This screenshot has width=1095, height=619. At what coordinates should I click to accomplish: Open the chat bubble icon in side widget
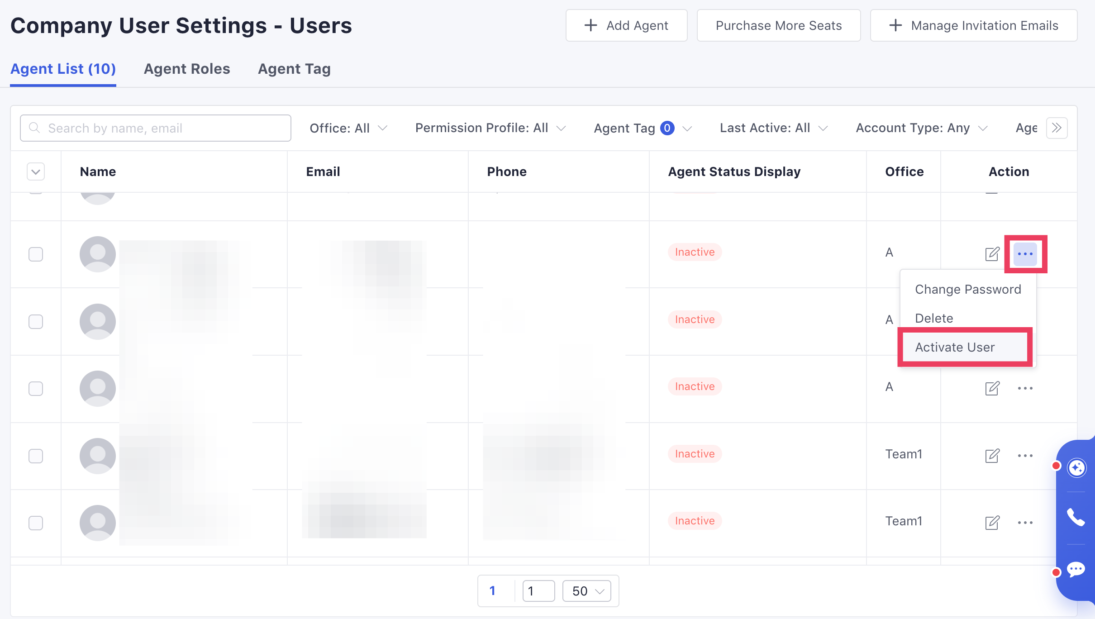click(x=1076, y=569)
